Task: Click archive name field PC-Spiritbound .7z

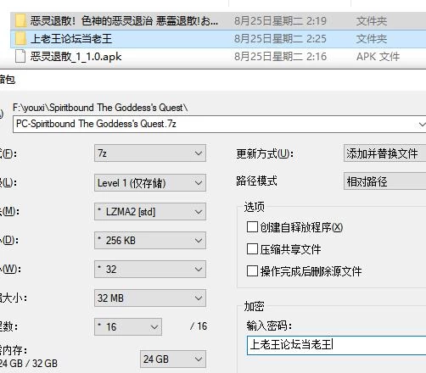Action: [220, 124]
